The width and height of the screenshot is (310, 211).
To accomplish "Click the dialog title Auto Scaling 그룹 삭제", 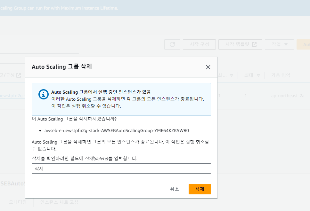I will tap(62, 66).
